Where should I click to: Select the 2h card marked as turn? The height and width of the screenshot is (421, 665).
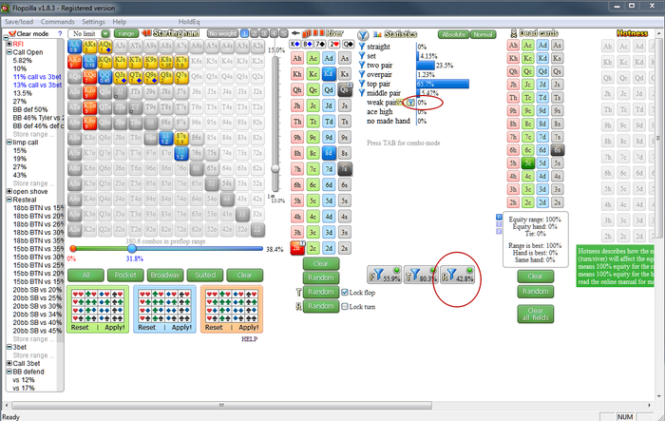coord(297,248)
